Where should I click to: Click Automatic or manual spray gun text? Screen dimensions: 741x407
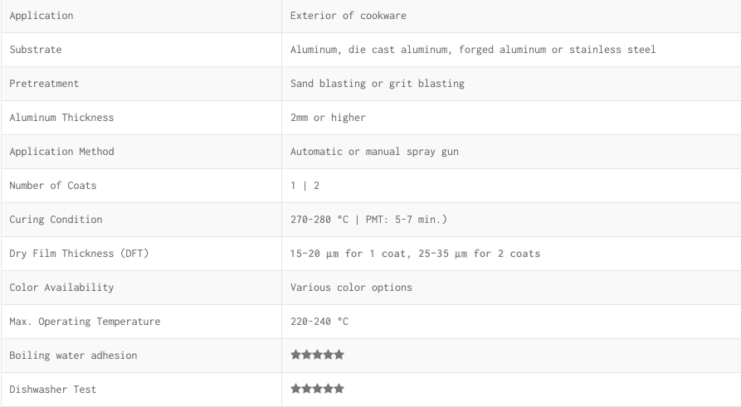click(374, 152)
